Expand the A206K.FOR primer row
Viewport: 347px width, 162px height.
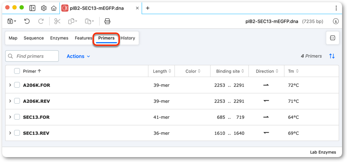point(10,85)
